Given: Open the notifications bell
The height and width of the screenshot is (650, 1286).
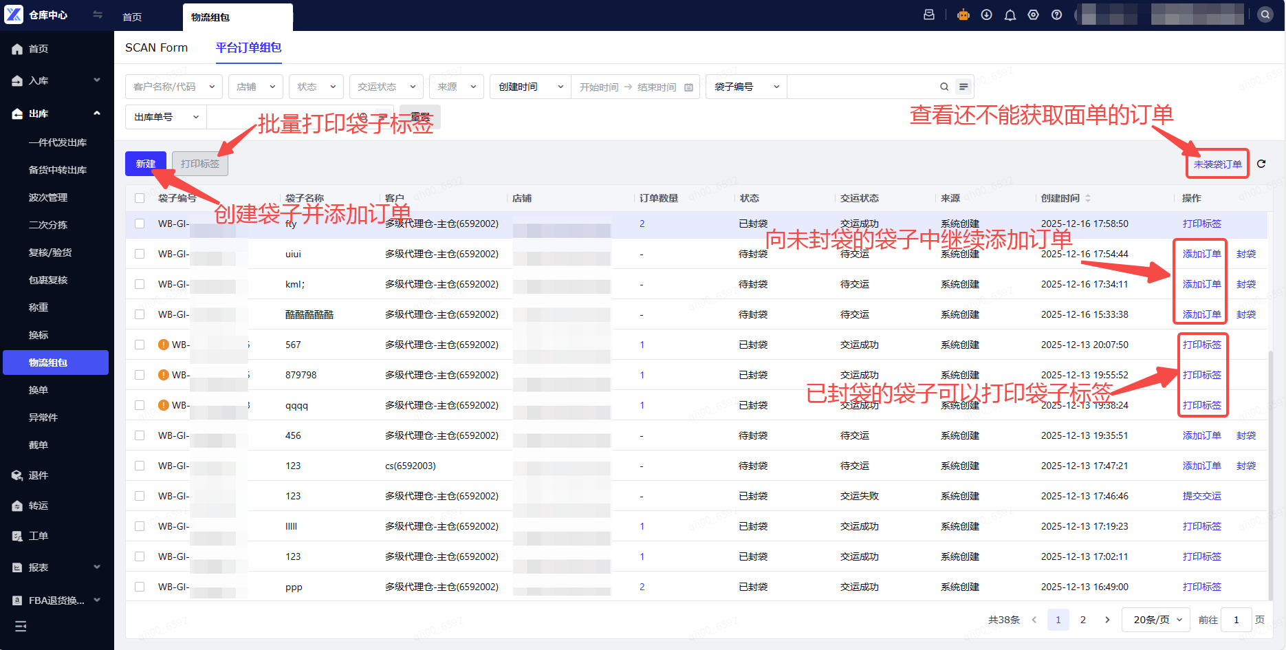Looking at the screenshot, I should pyautogui.click(x=1010, y=15).
